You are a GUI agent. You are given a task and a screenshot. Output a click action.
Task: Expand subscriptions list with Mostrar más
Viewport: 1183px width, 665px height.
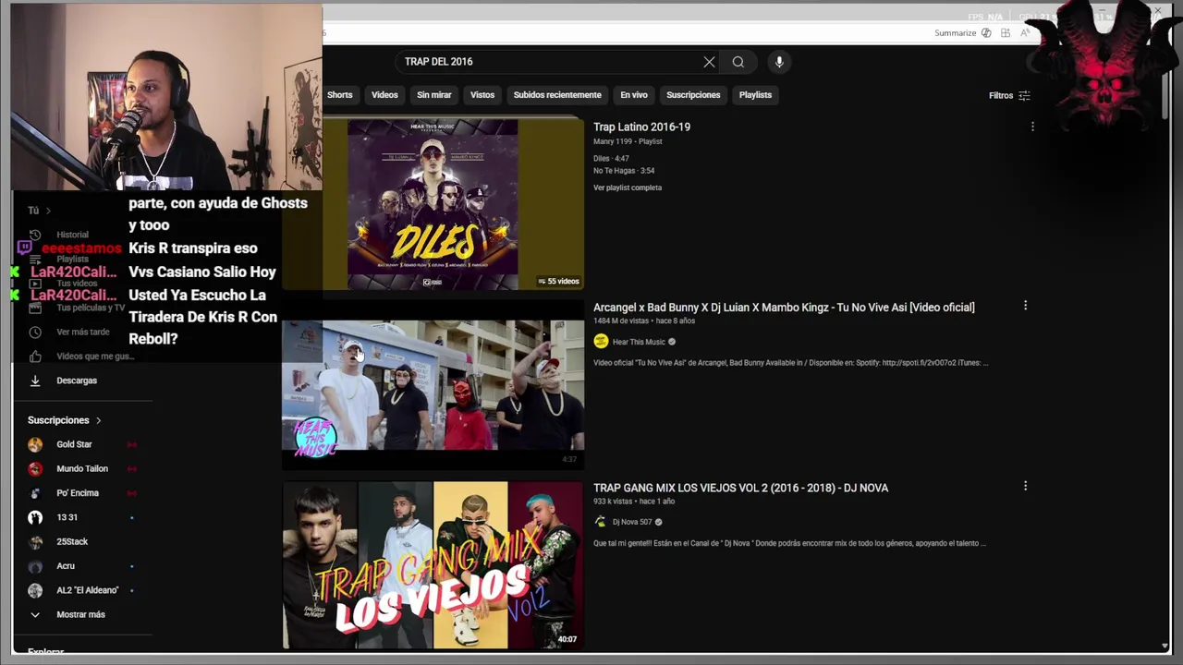coord(67,614)
